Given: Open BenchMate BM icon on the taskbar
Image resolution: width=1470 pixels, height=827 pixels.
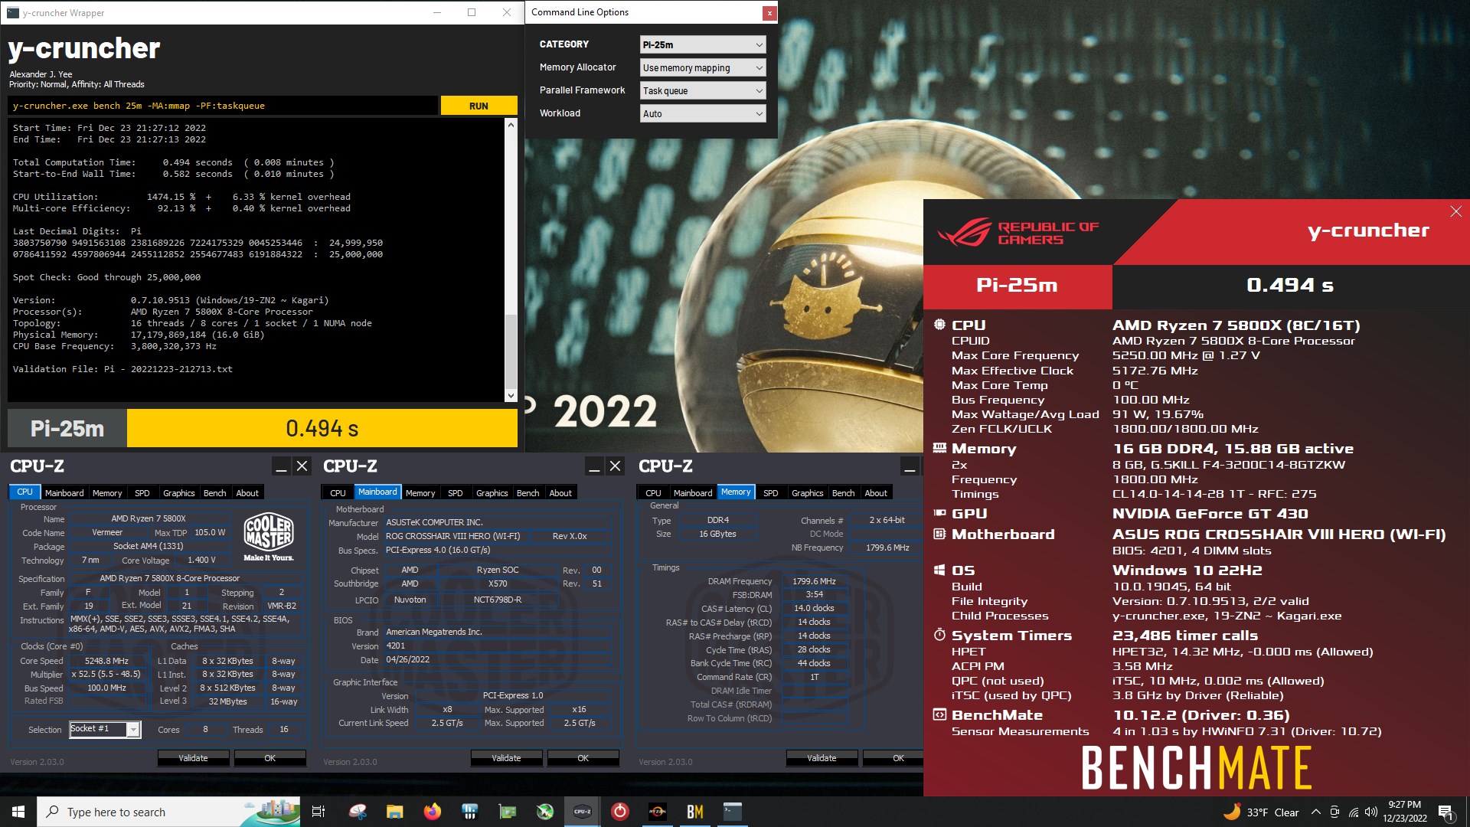Looking at the screenshot, I should (x=695, y=812).
